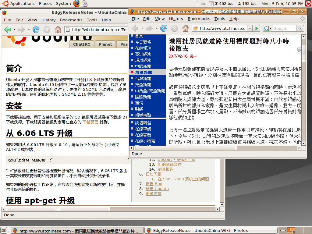Click the 报告 Bug contents link
Viewport: 312px width, 234px height.
pos(154,184)
